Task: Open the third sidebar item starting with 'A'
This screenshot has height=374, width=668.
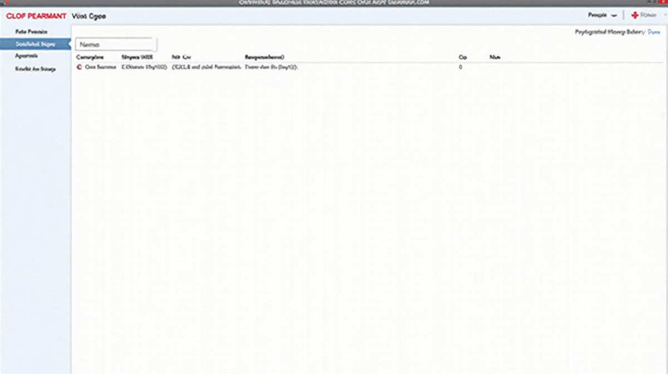Action: (x=27, y=56)
